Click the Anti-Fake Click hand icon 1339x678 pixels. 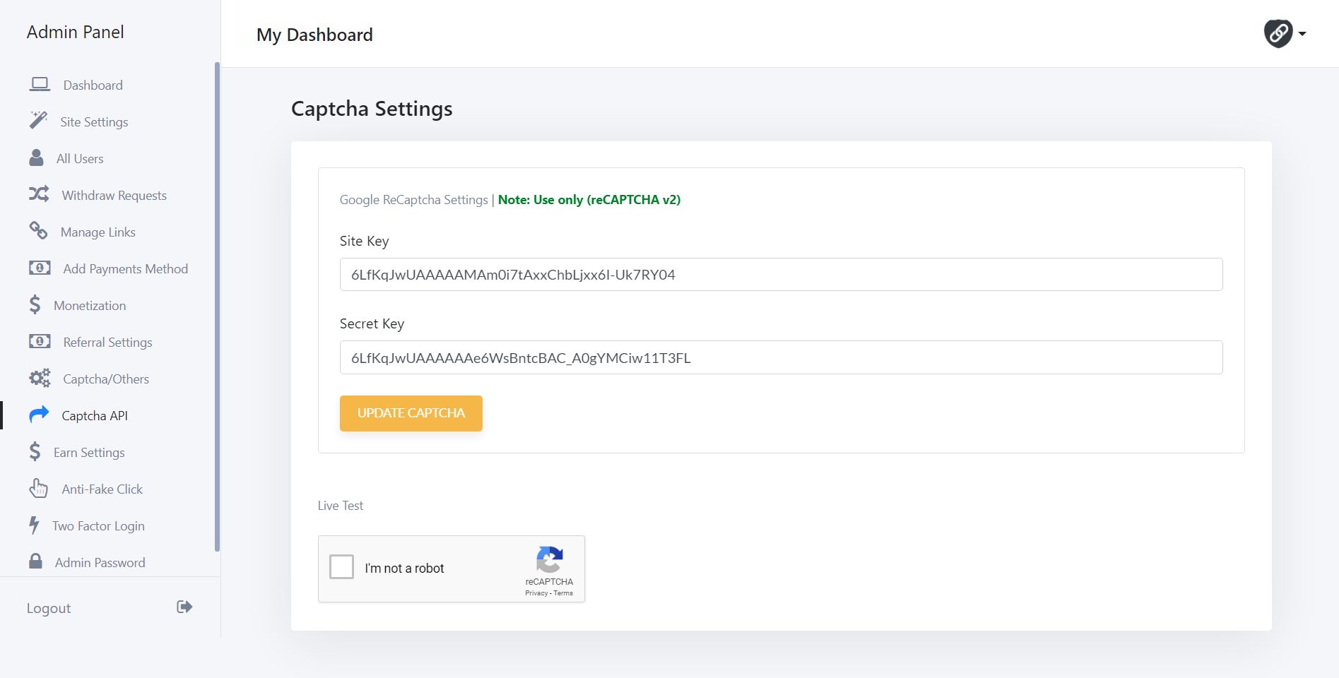[38, 489]
